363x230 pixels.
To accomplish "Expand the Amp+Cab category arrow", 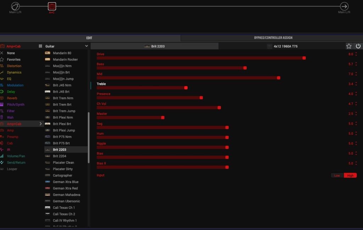I will (x=40, y=124).
